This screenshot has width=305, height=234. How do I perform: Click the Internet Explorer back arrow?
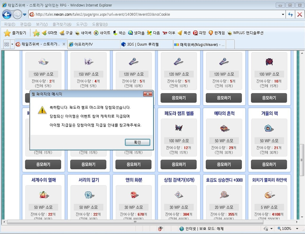[x=7, y=14]
